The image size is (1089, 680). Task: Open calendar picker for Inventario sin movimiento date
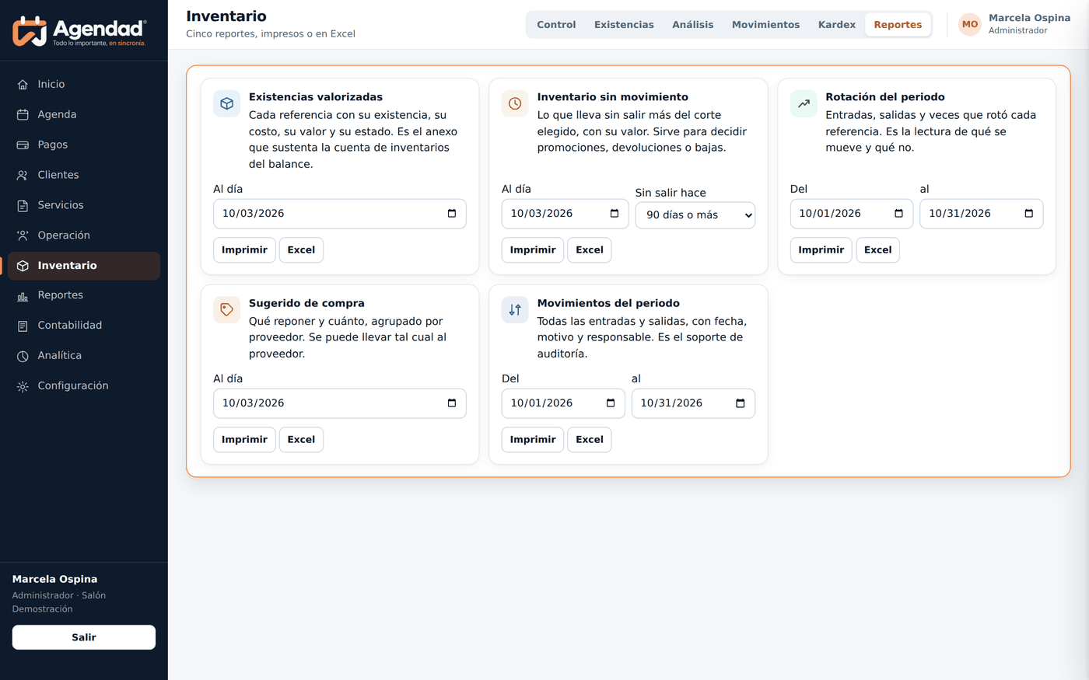click(615, 214)
